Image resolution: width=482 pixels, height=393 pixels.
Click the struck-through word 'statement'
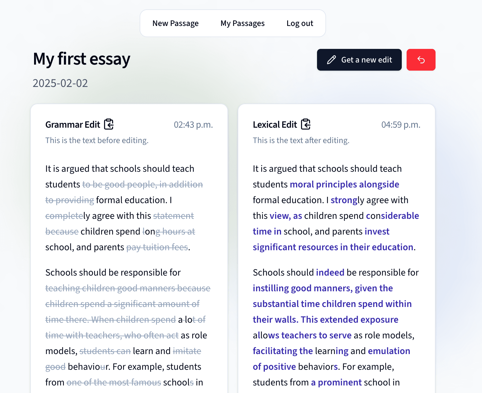point(173,216)
